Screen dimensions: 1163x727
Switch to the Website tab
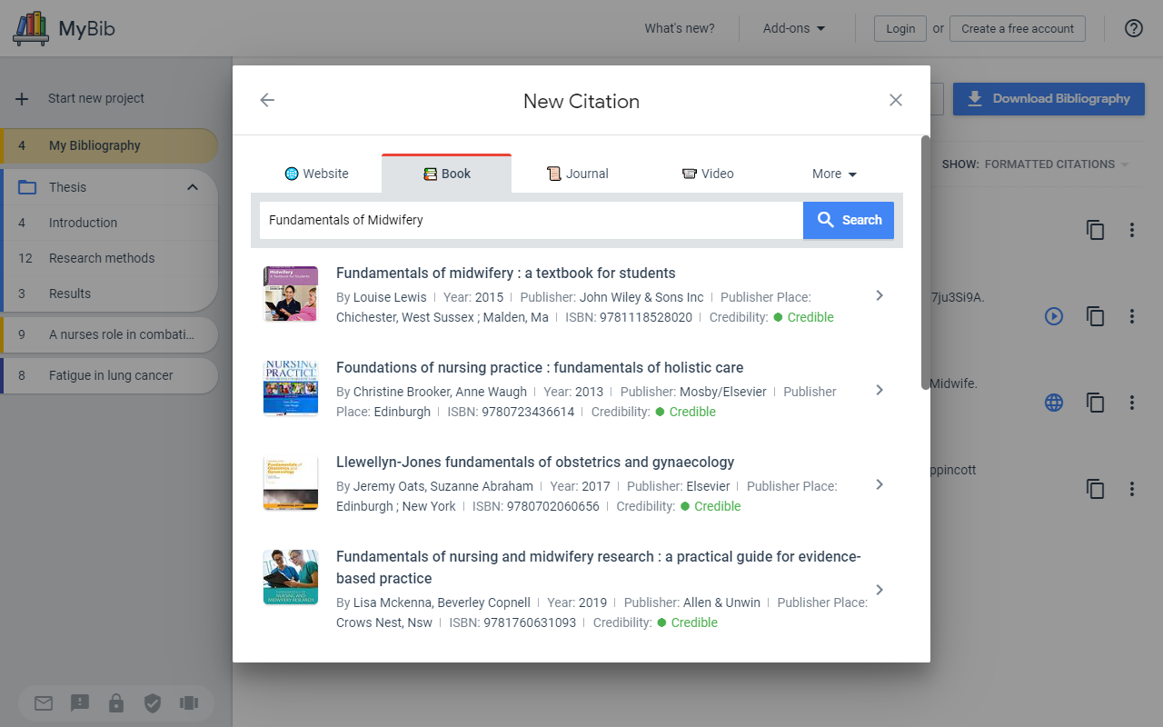coord(316,174)
